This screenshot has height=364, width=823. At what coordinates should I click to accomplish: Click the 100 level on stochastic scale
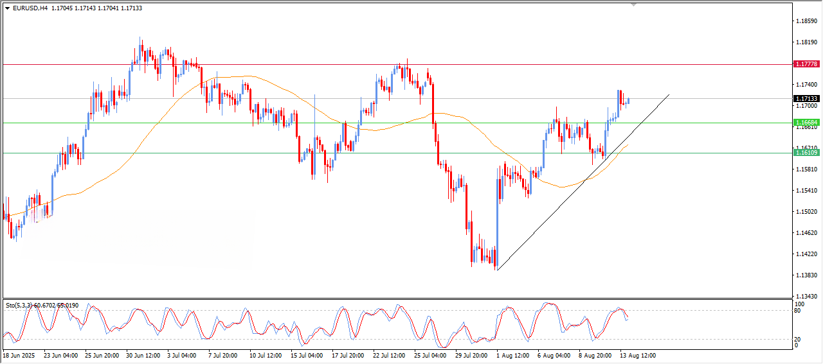800,304
